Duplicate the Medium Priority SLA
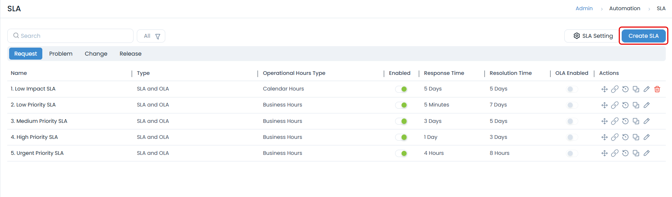Screen dimensions: 672x197 click(636, 121)
